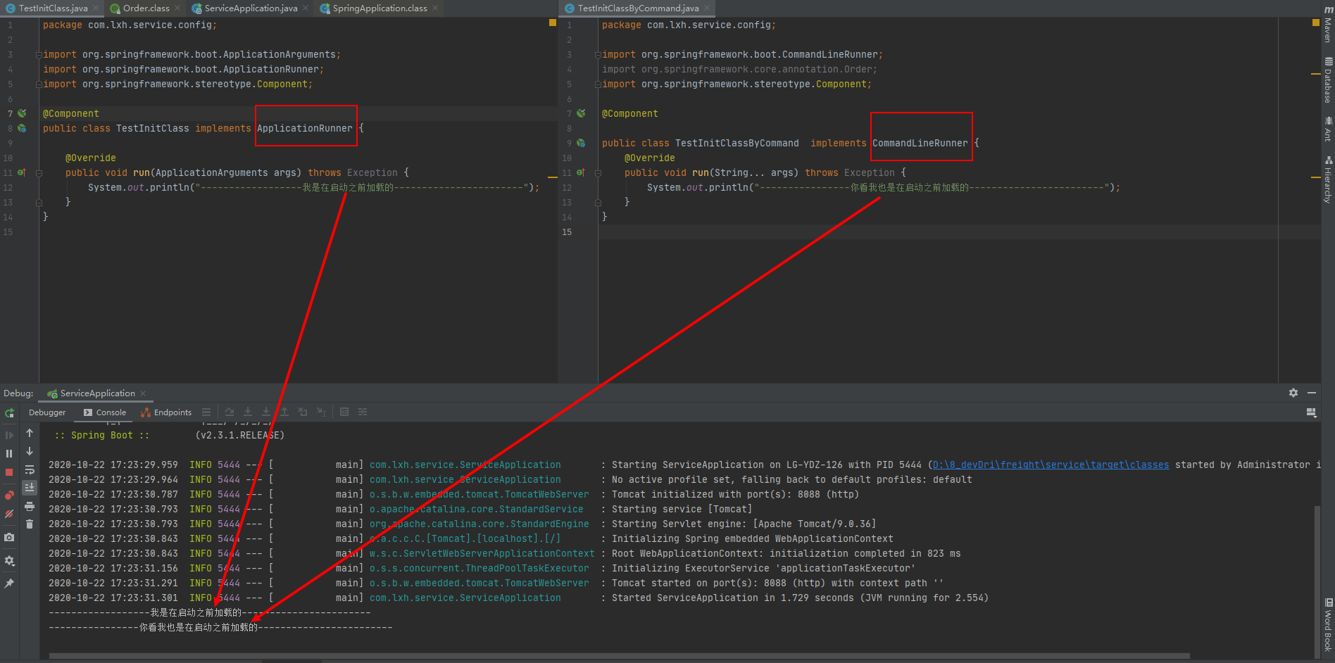This screenshot has width=1335, height=663.
Task: Close the SpringApplication.class tab
Action: (x=435, y=8)
